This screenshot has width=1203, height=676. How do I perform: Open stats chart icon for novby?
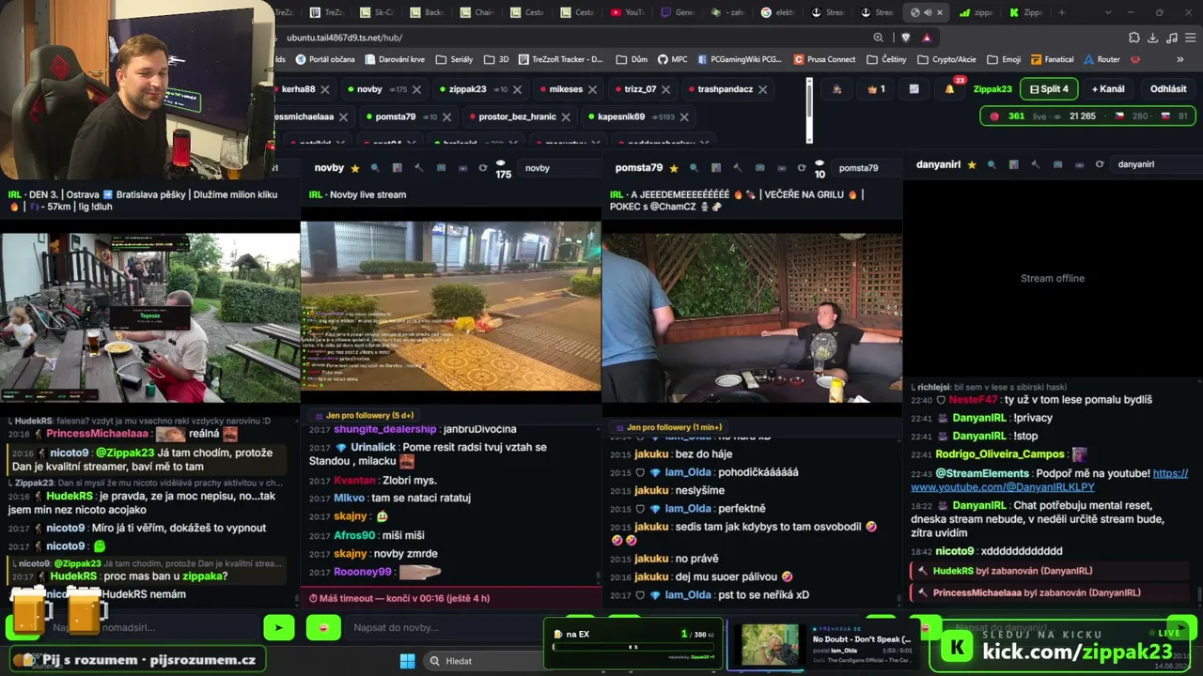point(398,168)
